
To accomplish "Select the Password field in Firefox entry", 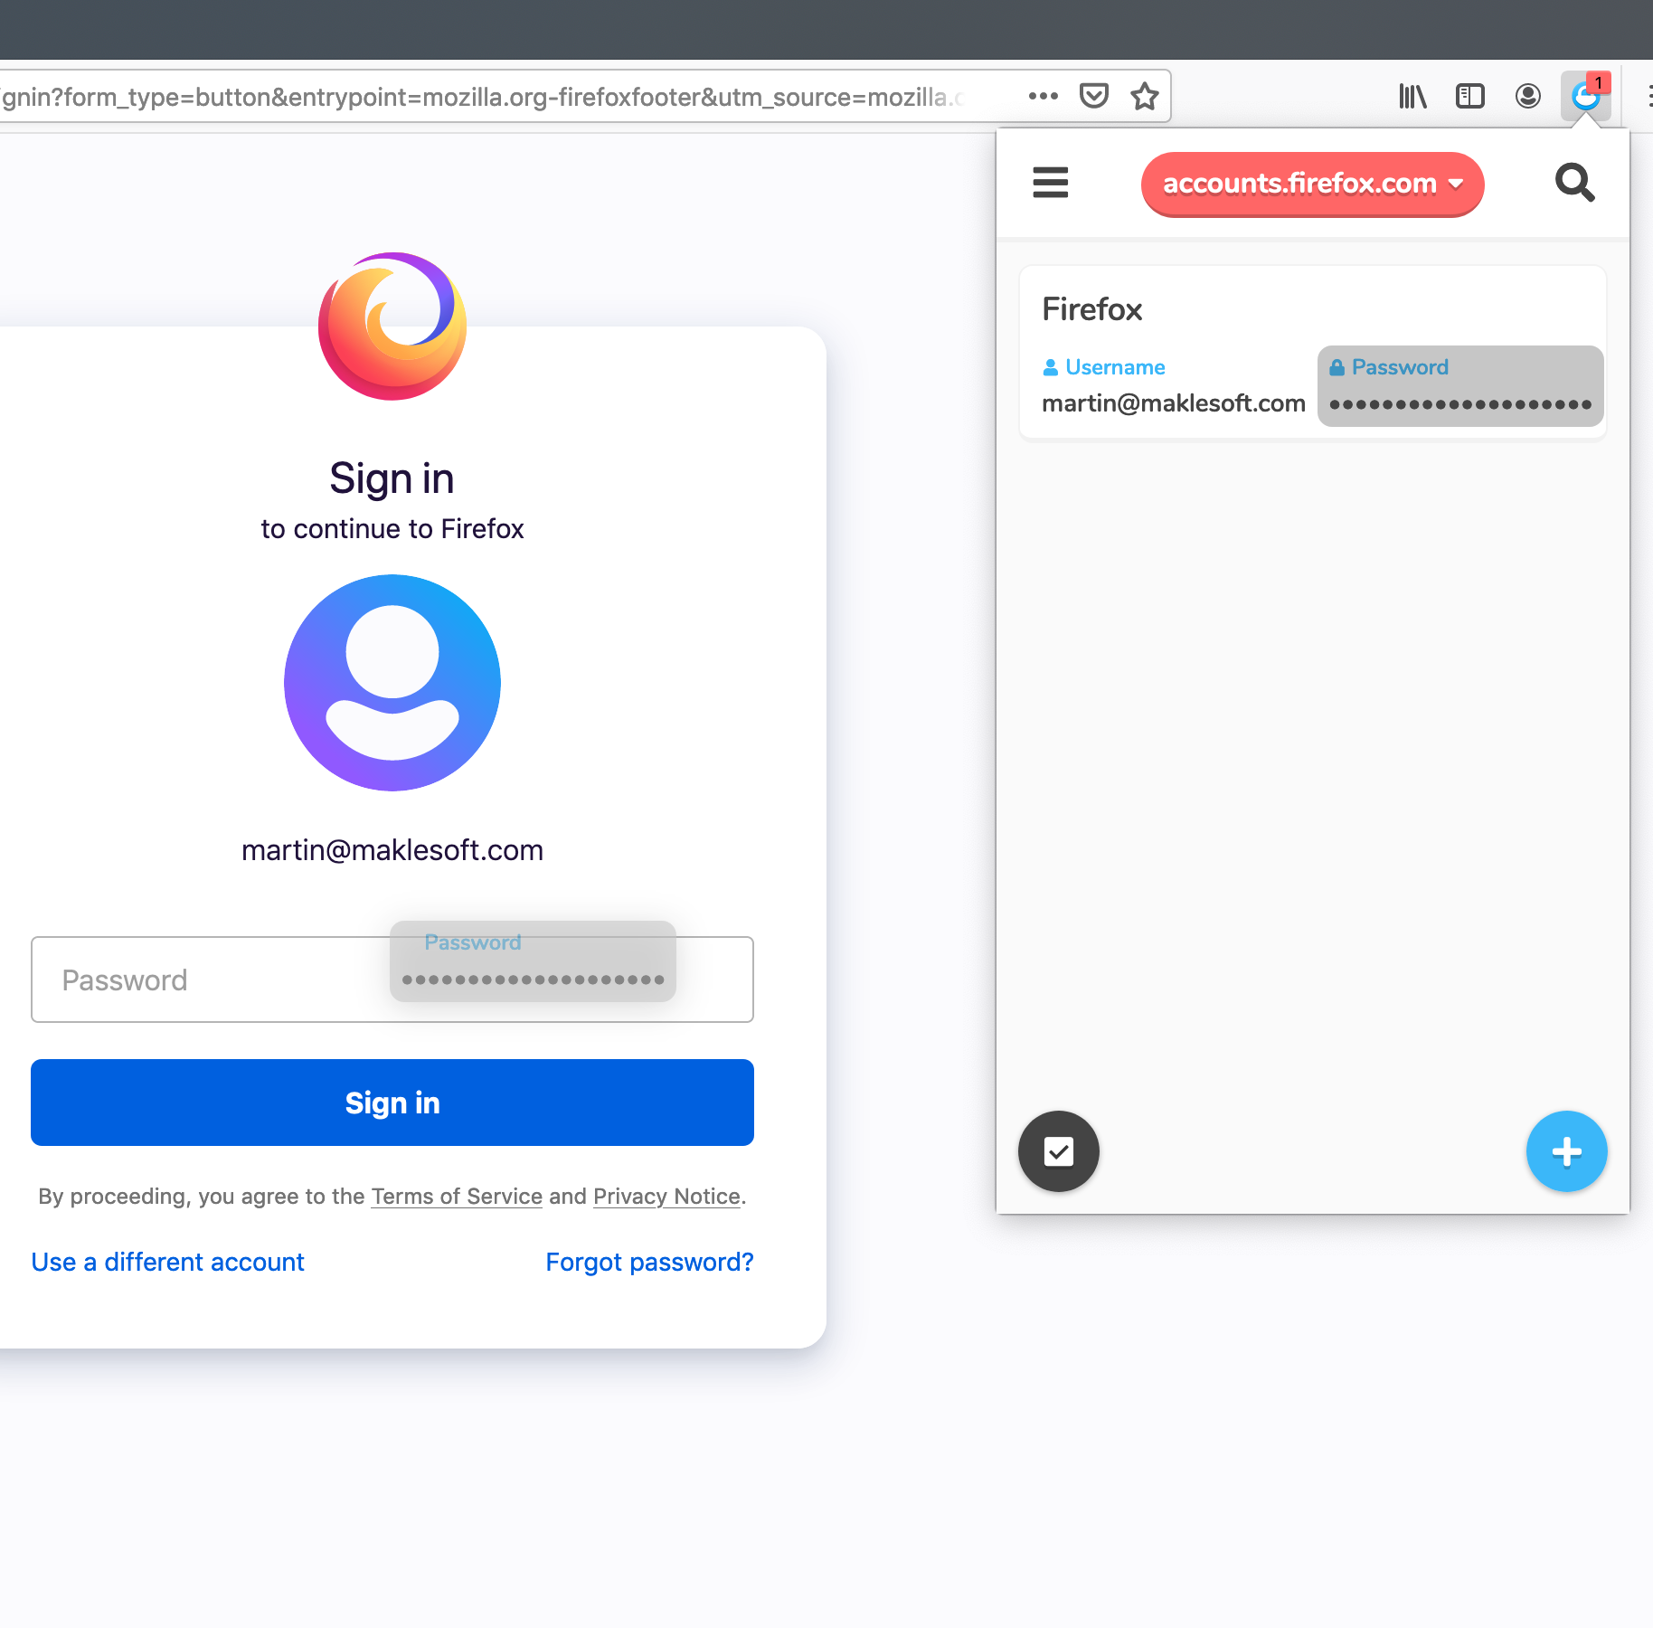I will [x=1460, y=386].
